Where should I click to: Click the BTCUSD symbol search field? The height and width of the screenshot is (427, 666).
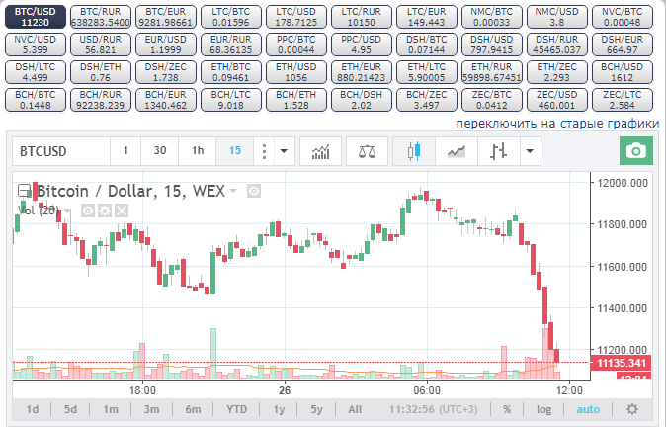point(61,151)
